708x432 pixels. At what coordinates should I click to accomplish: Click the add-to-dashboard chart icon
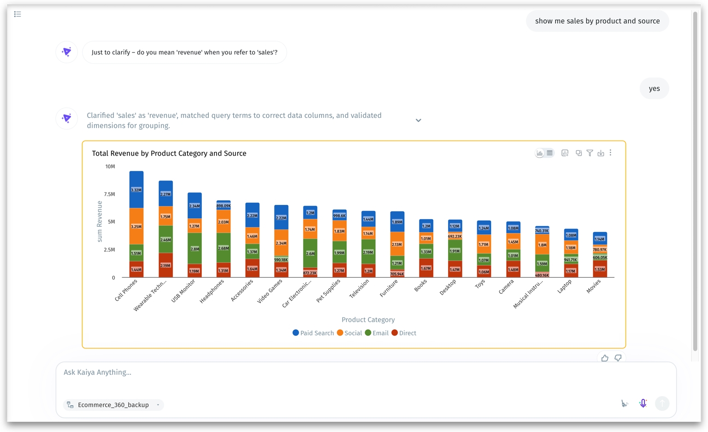[x=565, y=153]
